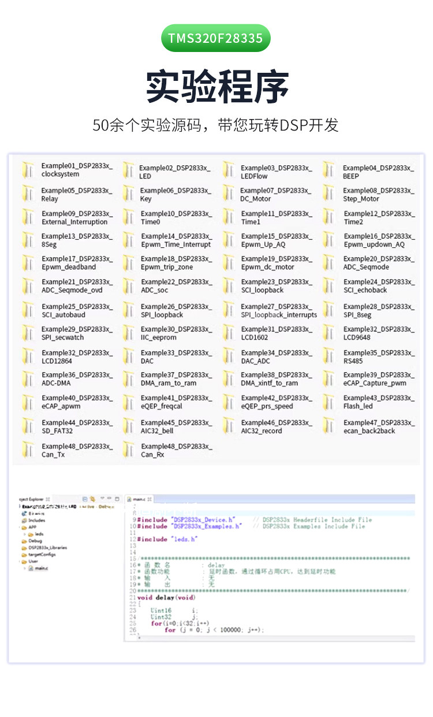Open the Example07 DC_Motor folder icon
Screen dimensions: 433x717
click(x=228, y=193)
